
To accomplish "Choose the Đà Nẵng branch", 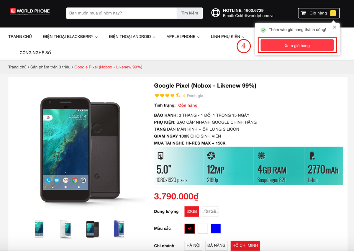I will point(216,245).
